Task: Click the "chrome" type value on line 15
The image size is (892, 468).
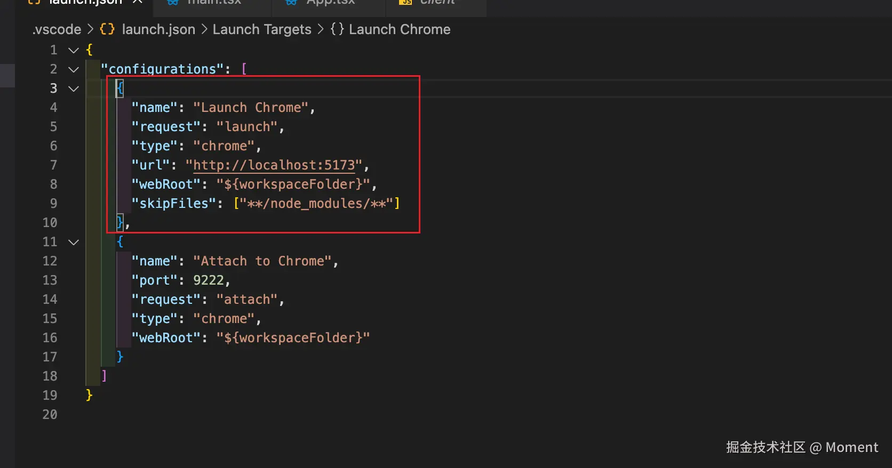Action: [224, 319]
